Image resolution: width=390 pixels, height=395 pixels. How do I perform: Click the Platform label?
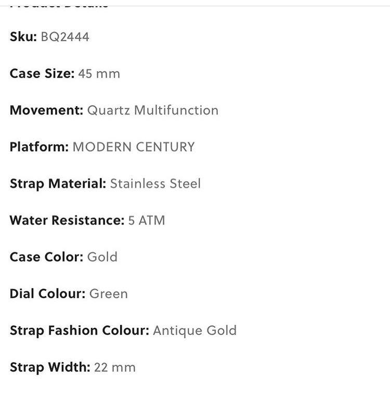(x=40, y=147)
